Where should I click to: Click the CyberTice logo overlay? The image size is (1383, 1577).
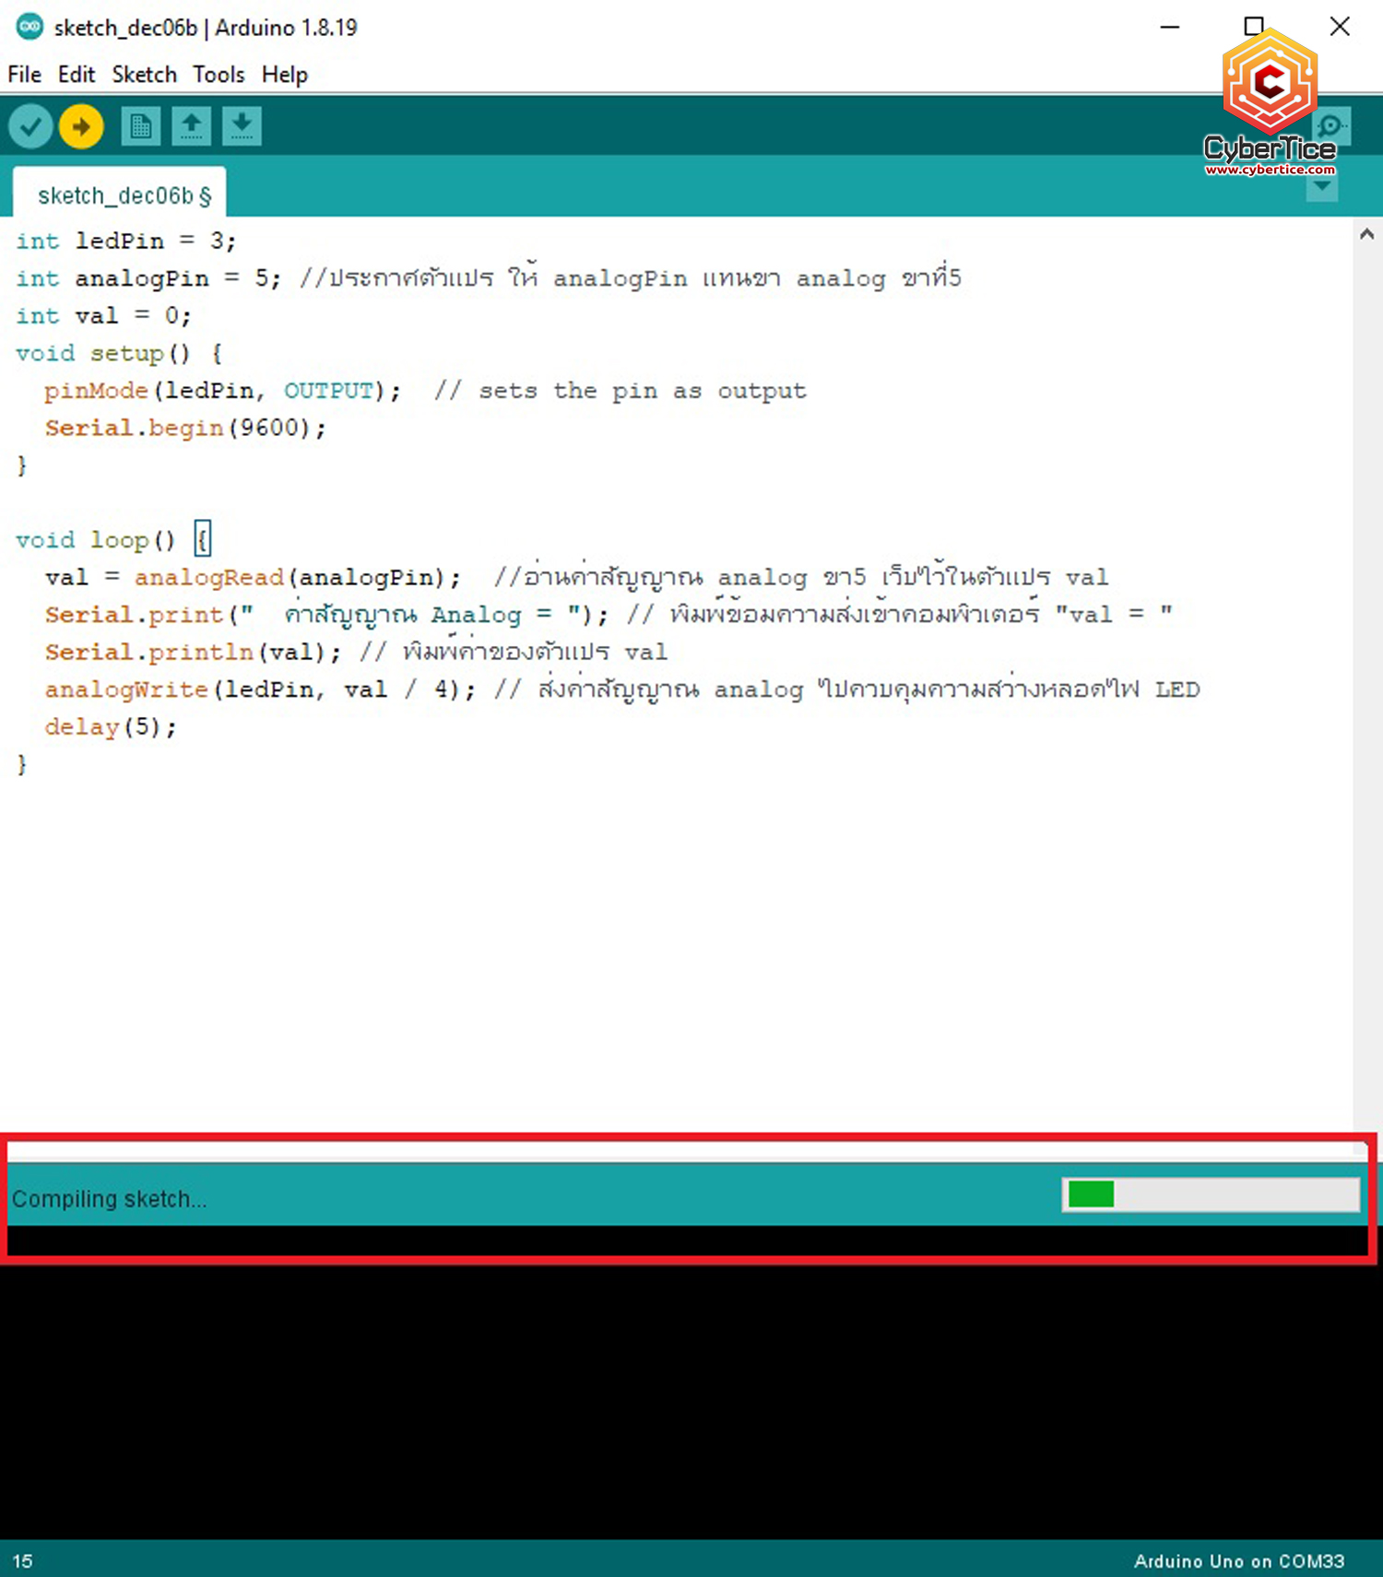pos(1270,103)
